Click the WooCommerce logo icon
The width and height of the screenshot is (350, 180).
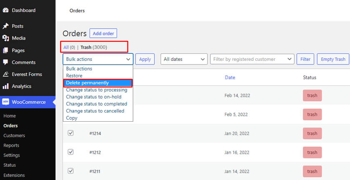tap(5, 102)
